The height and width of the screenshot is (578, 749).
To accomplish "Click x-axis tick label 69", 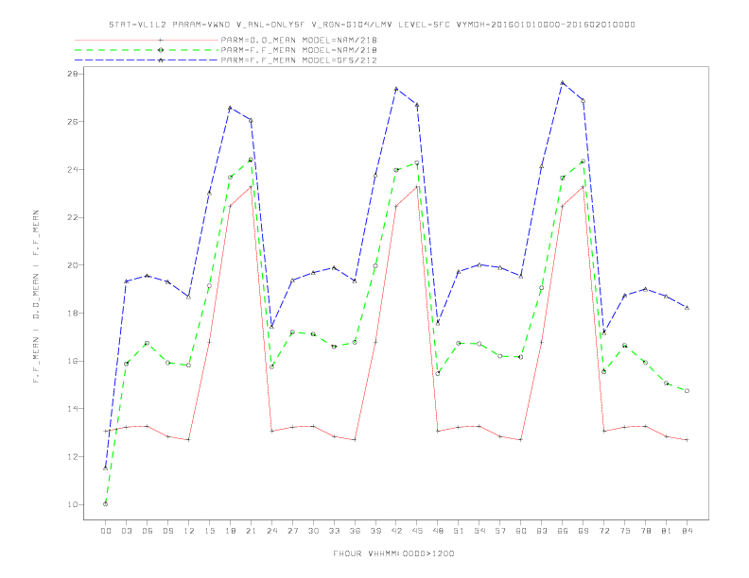I will tap(584, 531).
